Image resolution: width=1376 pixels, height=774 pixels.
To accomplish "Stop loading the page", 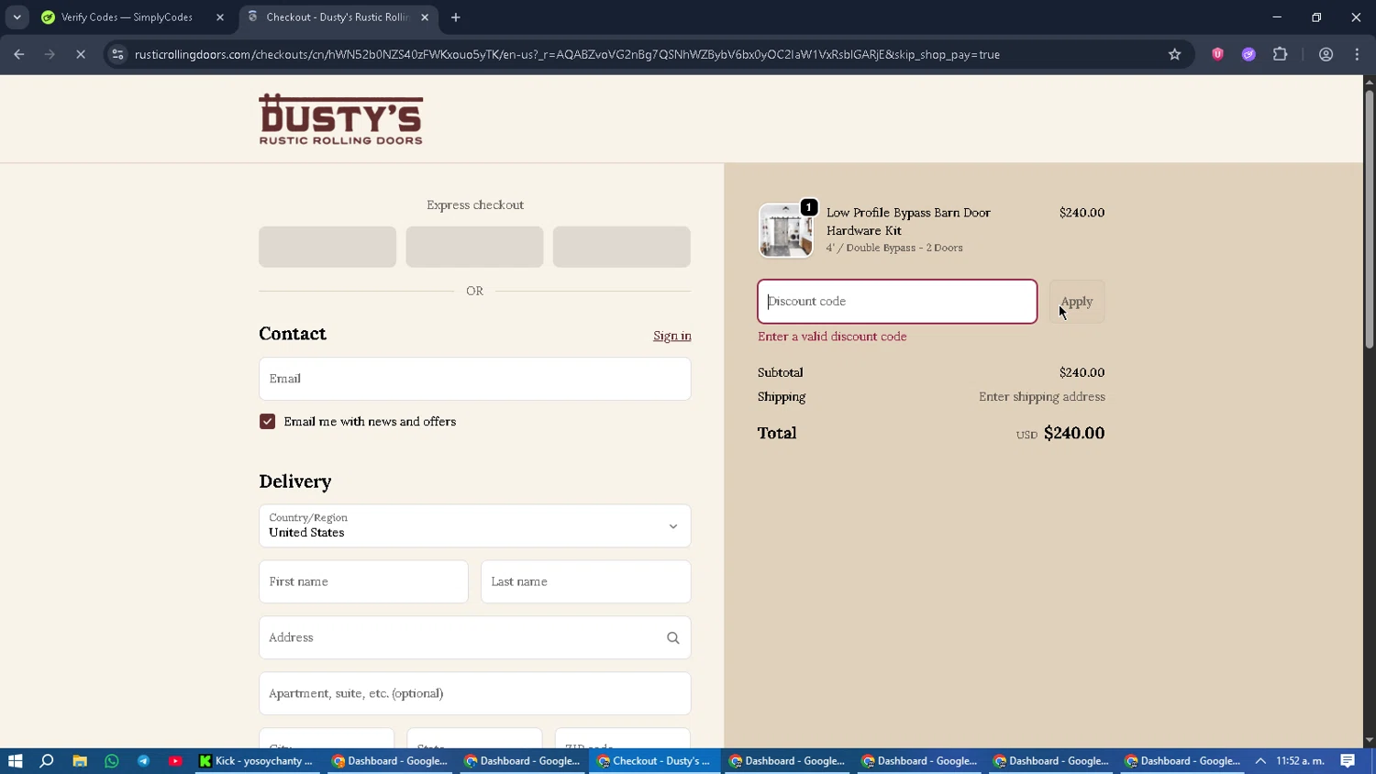I will (81, 54).
